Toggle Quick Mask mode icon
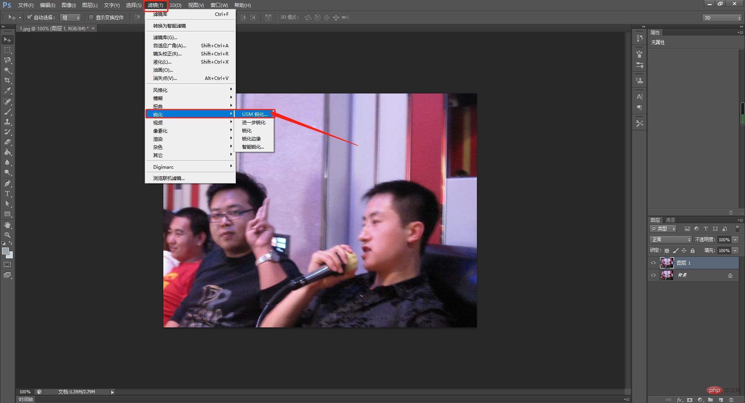The width and height of the screenshot is (745, 403). click(7, 265)
